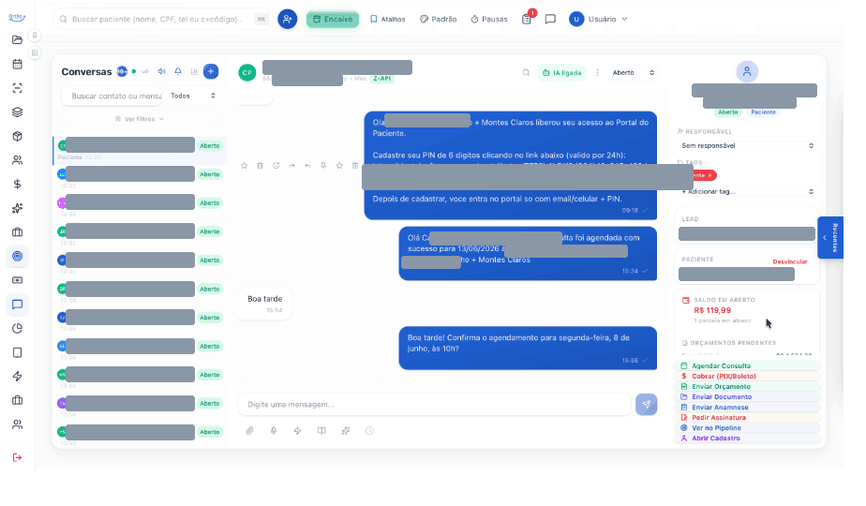This screenshot has height=506, width=866.
Task: Toggle the Encaixe button in the top bar
Action: pyautogui.click(x=333, y=19)
